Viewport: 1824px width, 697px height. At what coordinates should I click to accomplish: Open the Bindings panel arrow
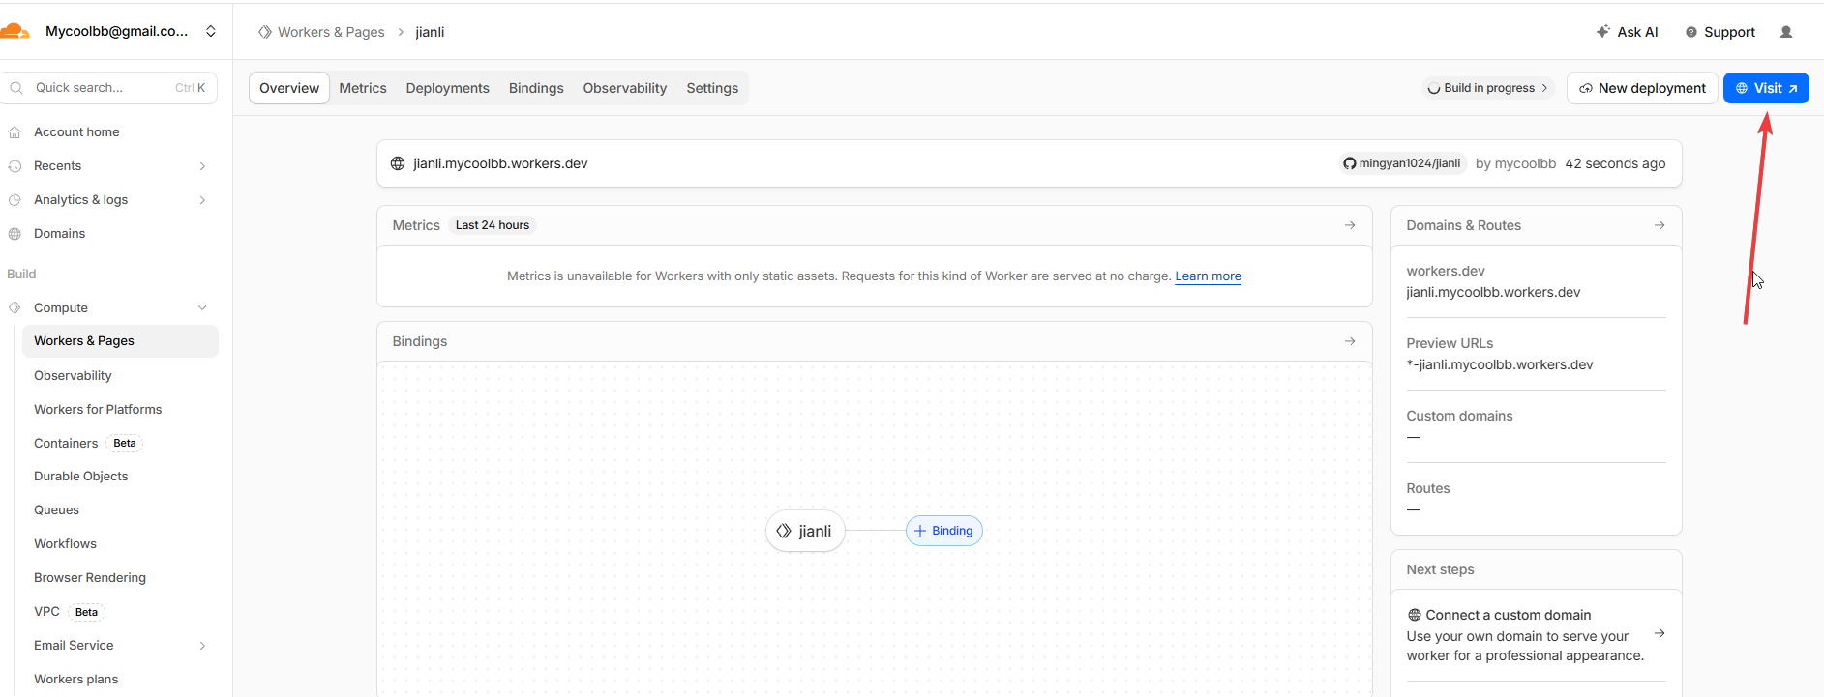(1350, 341)
